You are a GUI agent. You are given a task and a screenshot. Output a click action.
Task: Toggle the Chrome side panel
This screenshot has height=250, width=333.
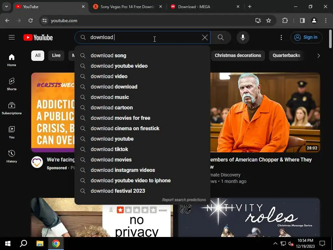(x=302, y=21)
